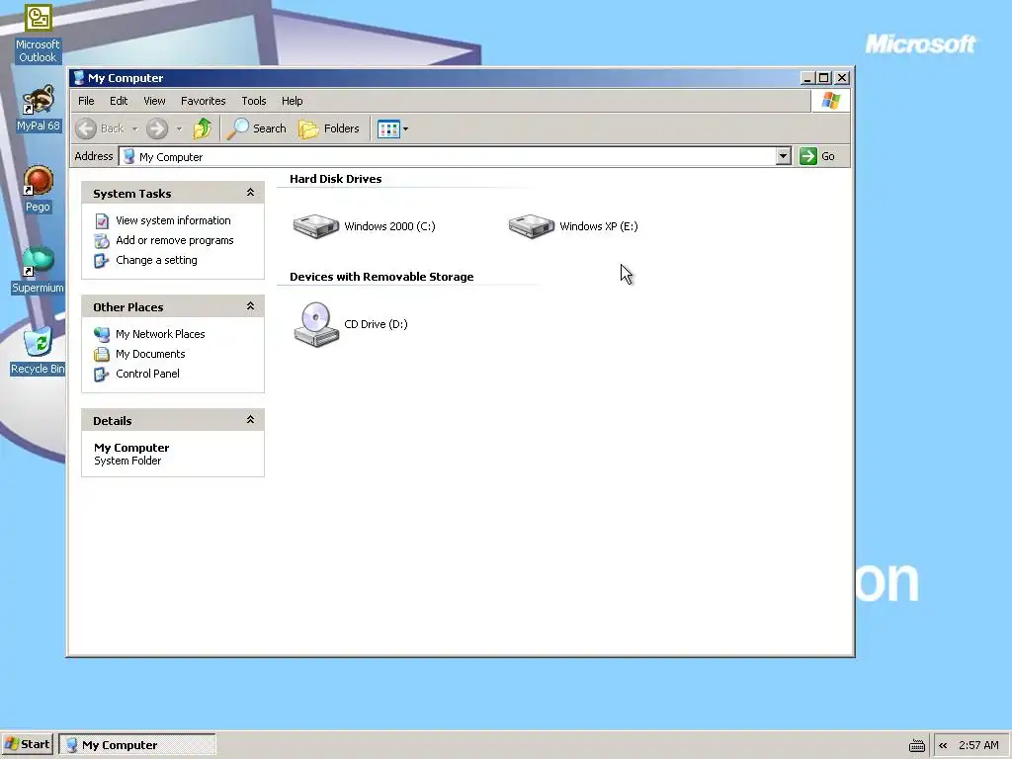Click the System Folder text in Details
Screen dimensions: 1012x759
[127, 461]
